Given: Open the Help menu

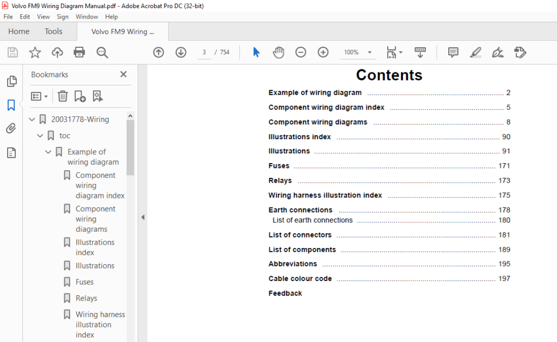Looking at the screenshot, I should point(111,17).
